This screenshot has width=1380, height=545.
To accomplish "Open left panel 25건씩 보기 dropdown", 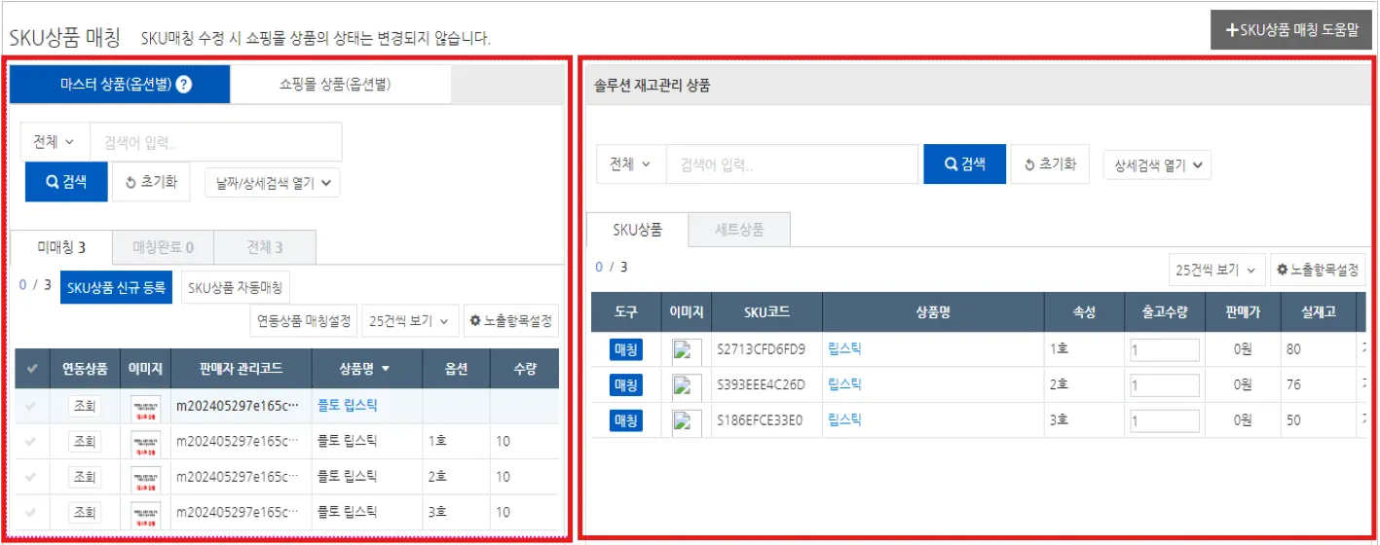I will coord(410,319).
